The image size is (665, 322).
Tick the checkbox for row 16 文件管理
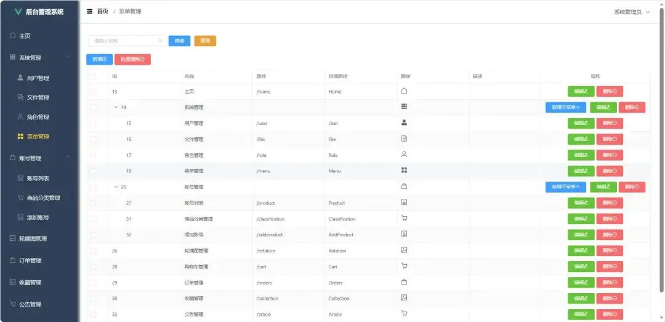94,139
